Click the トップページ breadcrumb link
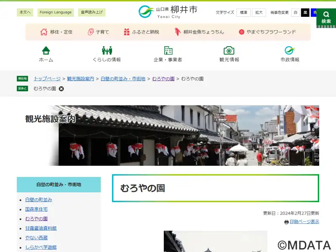The width and height of the screenshot is (336, 252). [x=47, y=79]
